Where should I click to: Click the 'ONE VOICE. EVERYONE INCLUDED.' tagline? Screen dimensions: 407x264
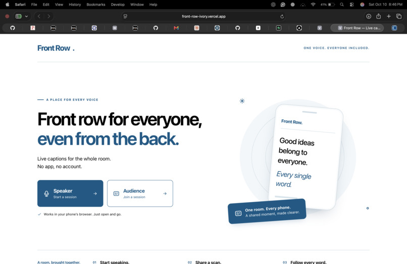336,48
